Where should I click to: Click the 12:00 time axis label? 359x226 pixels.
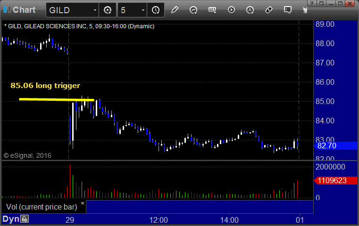[x=159, y=220]
